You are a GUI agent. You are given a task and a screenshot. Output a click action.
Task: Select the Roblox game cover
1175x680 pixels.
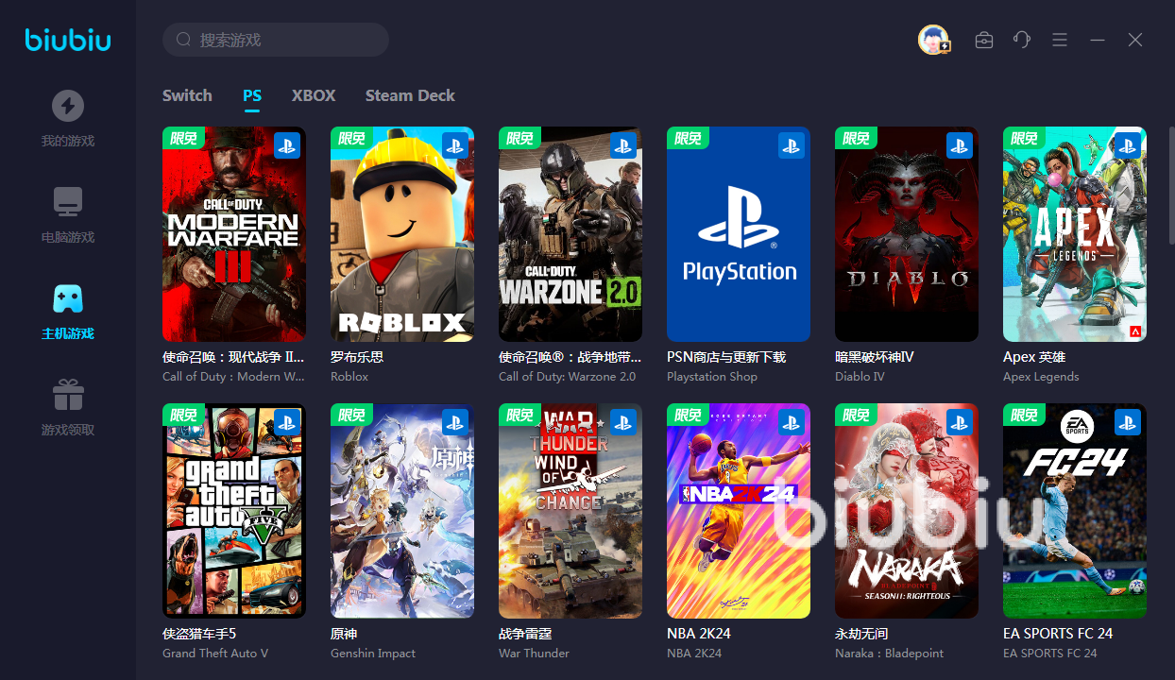click(402, 234)
